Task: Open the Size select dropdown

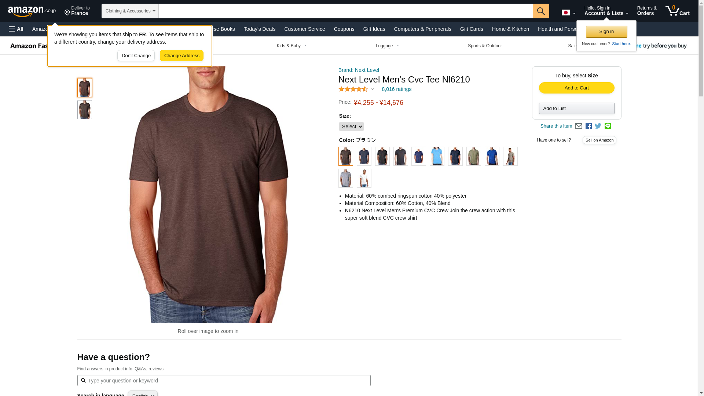Action: (351, 126)
